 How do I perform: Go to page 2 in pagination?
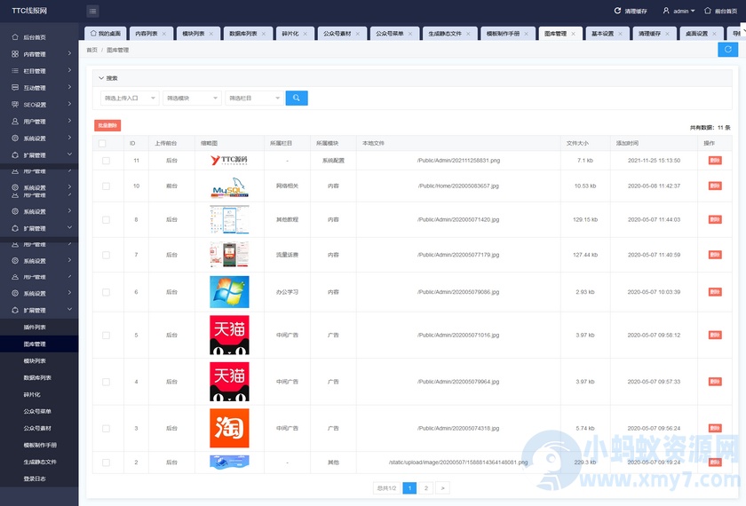pos(425,487)
